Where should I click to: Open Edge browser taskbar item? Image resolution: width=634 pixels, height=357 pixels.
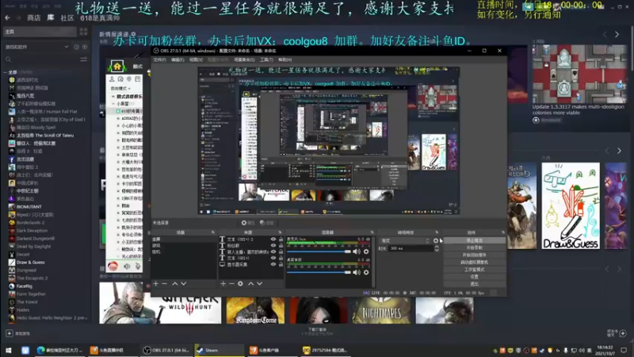click(60, 350)
